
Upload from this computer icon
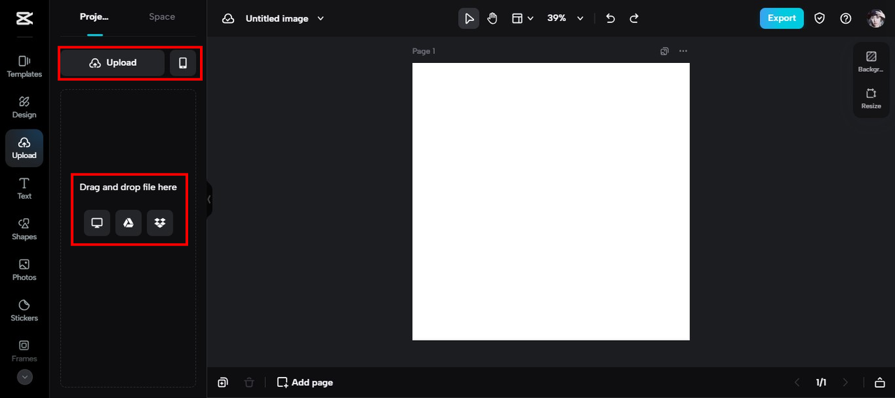(x=97, y=222)
